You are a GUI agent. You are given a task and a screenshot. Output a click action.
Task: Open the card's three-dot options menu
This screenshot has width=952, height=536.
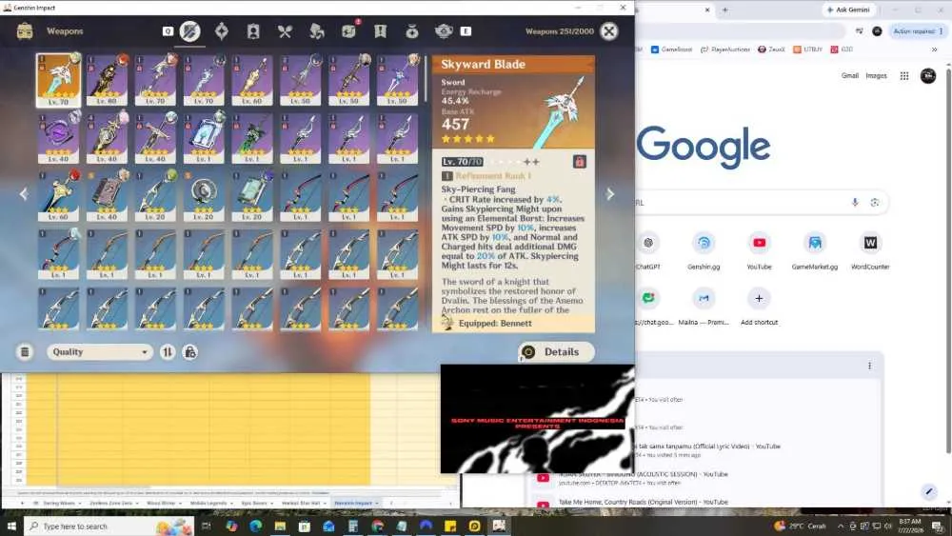869,366
